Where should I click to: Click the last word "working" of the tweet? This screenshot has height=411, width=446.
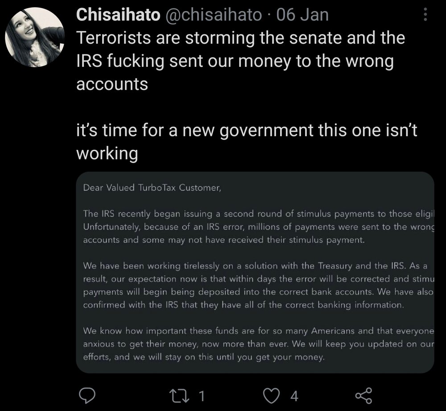(x=107, y=154)
